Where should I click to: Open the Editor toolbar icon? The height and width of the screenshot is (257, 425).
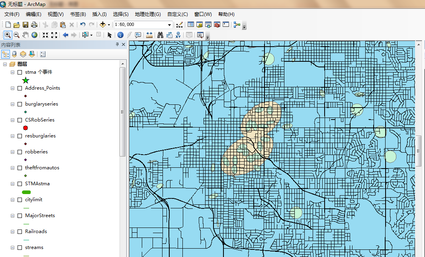point(179,25)
